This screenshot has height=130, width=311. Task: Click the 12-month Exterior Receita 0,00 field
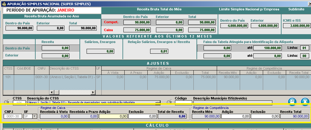click(x=56, y=56)
